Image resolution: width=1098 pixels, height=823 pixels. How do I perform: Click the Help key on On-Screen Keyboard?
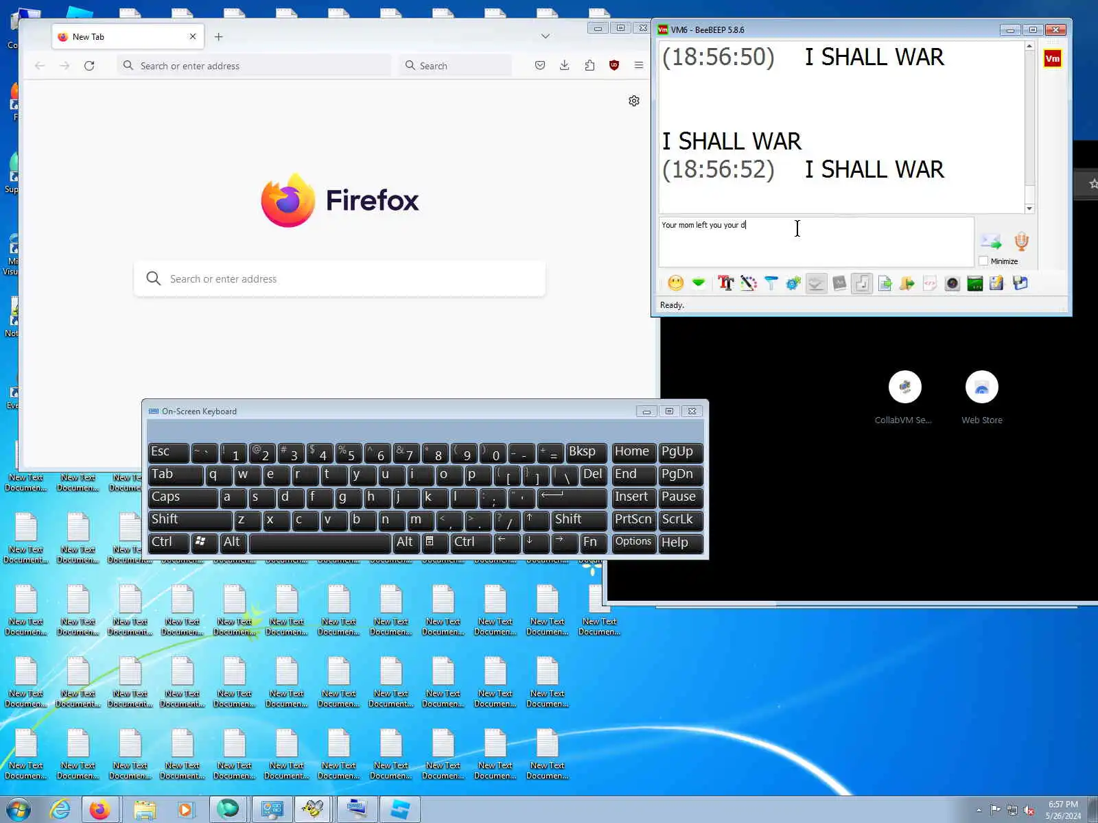(681, 542)
